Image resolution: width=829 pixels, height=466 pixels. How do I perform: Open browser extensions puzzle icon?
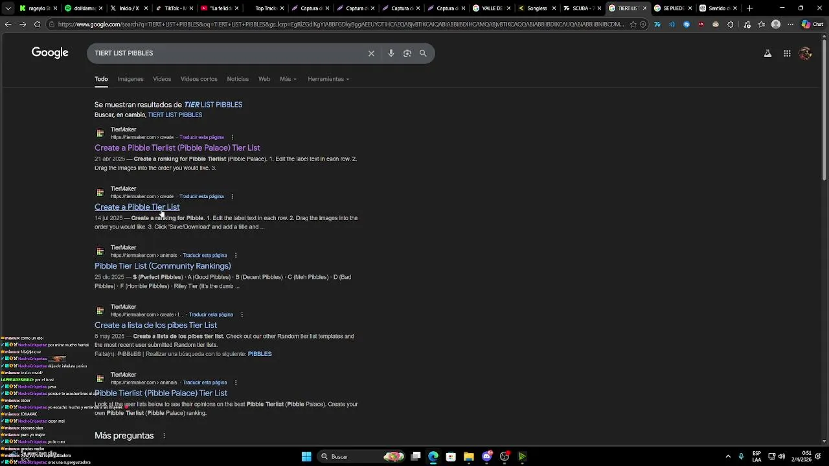(x=731, y=25)
